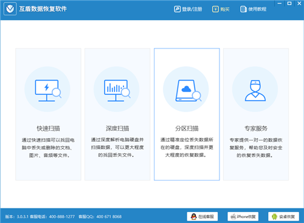Image resolution: width=304 pixels, height=223 pixels.
Task: Click the expert service doctor icon
Action: (x=255, y=90)
